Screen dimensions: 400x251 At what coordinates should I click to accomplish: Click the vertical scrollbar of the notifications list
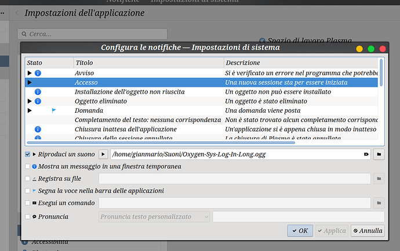(381, 72)
